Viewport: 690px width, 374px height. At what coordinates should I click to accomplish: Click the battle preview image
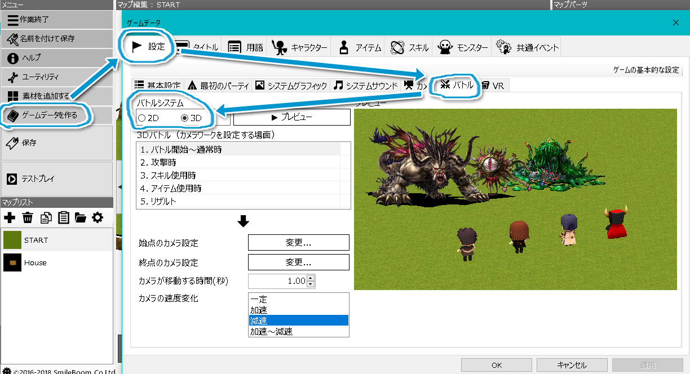(x=515, y=199)
